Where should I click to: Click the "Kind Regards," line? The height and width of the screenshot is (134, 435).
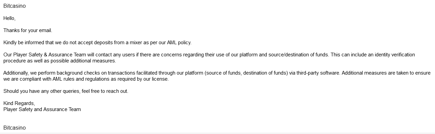(x=19, y=103)
